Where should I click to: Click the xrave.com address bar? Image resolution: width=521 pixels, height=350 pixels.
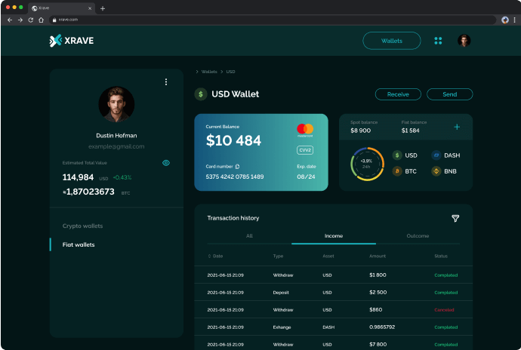273,20
